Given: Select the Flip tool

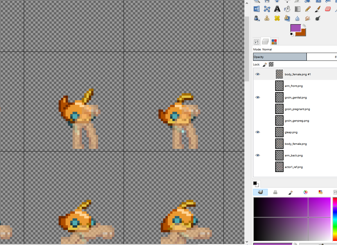Looking at the screenshot, I should [257, 9].
